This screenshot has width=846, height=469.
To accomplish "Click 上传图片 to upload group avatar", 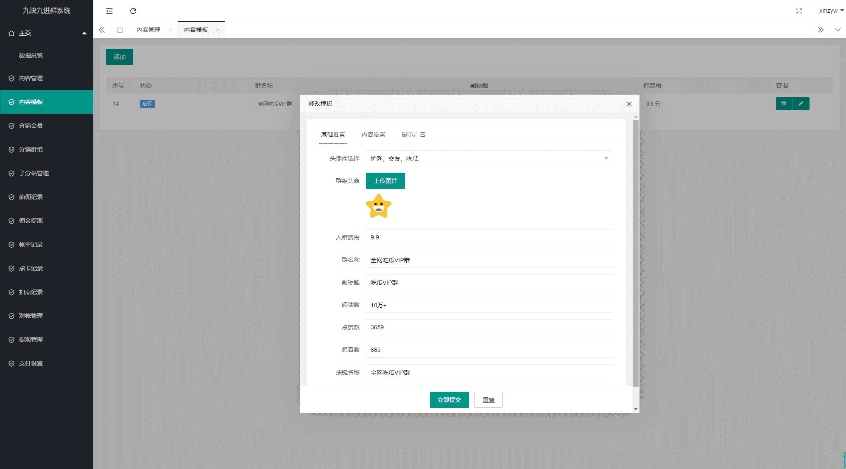I will tap(385, 181).
